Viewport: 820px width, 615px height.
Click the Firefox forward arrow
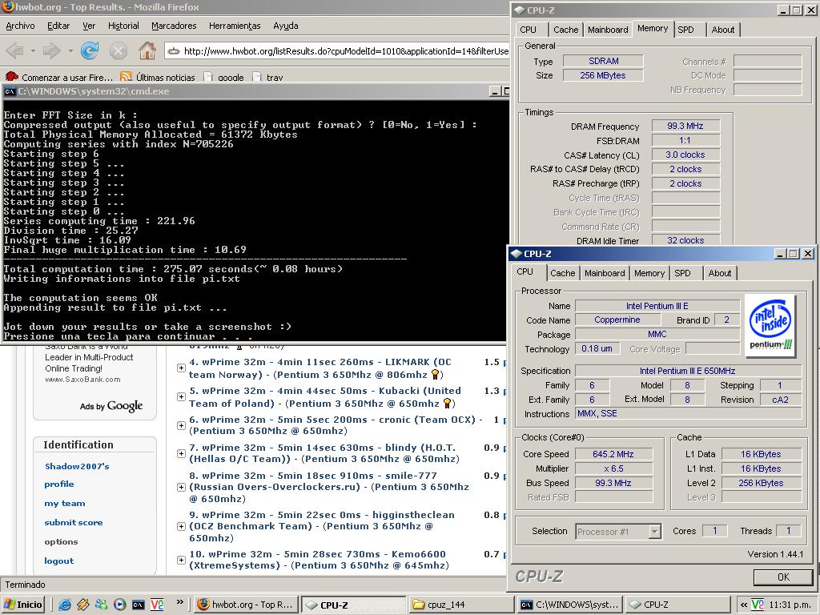click(52, 50)
